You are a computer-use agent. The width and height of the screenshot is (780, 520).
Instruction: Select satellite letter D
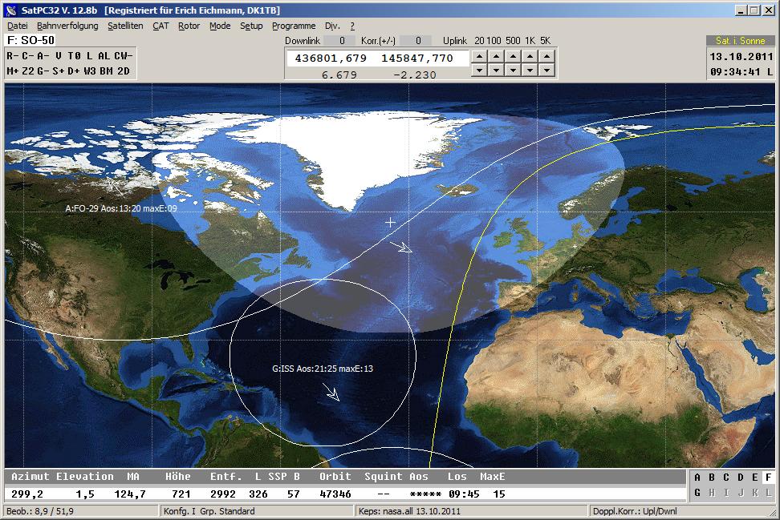(740, 478)
